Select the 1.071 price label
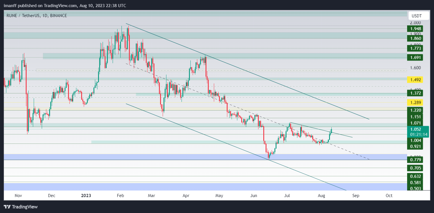Screen dimensions: 434x213 click(415, 123)
